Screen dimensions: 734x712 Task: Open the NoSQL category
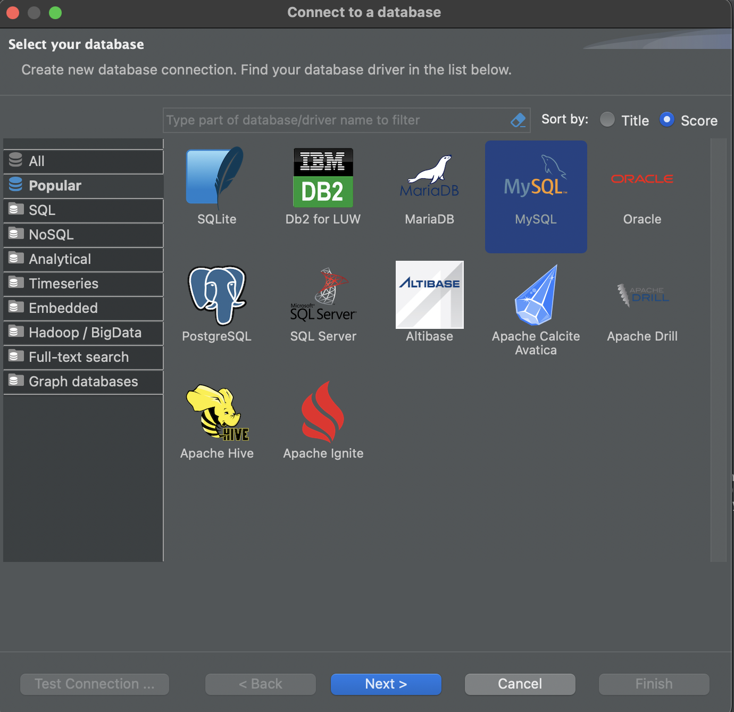pyautogui.click(x=84, y=235)
